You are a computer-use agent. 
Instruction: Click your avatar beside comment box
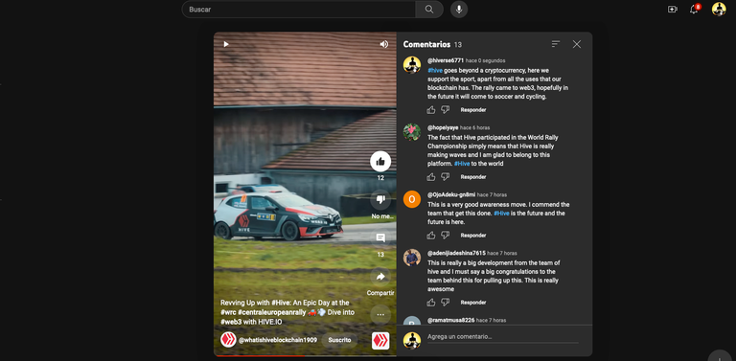pyautogui.click(x=412, y=340)
